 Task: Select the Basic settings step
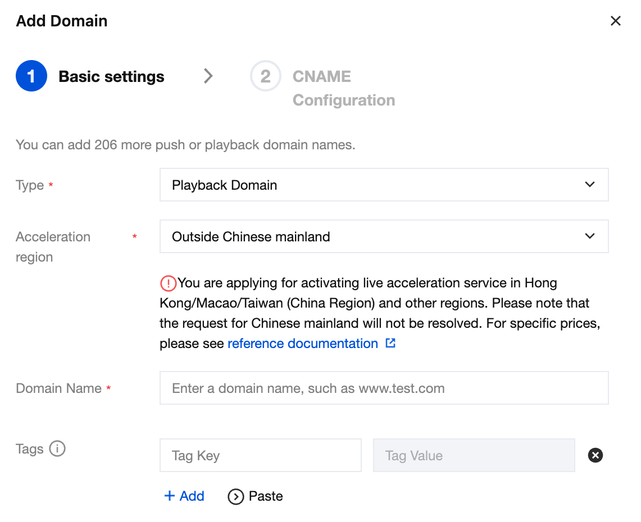111,77
